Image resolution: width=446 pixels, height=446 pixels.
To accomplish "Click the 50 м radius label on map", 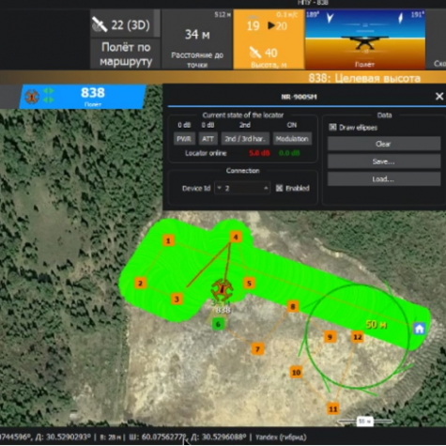I will (x=377, y=325).
